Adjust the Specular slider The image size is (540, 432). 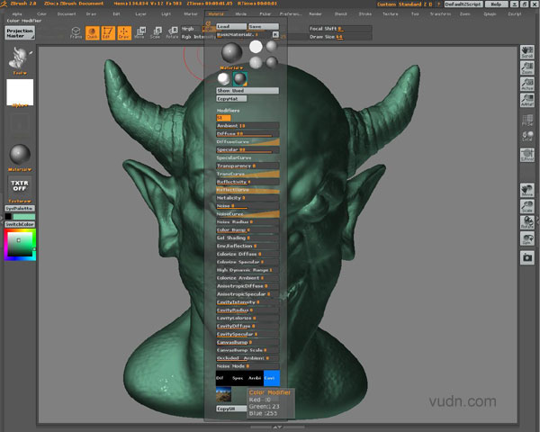click(247, 150)
